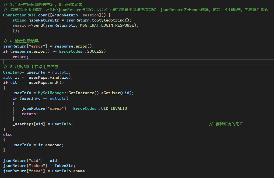Click the line 'if (it == _userMaps.end())'
The height and width of the screenshot is (178, 274).
(x=34, y=83)
